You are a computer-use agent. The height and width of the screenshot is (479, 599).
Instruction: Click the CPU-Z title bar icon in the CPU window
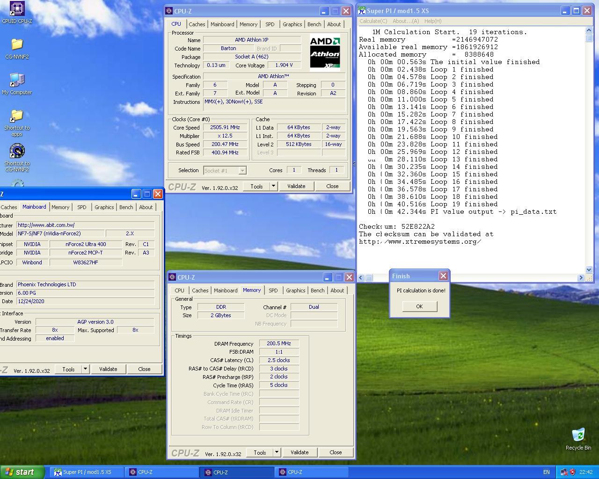(170, 11)
